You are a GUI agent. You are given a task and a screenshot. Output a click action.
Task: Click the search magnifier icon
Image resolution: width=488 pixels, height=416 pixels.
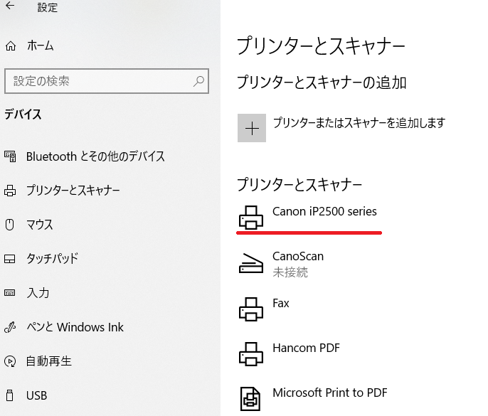click(x=198, y=81)
